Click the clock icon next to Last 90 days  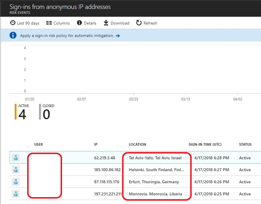[x=12, y=23]
